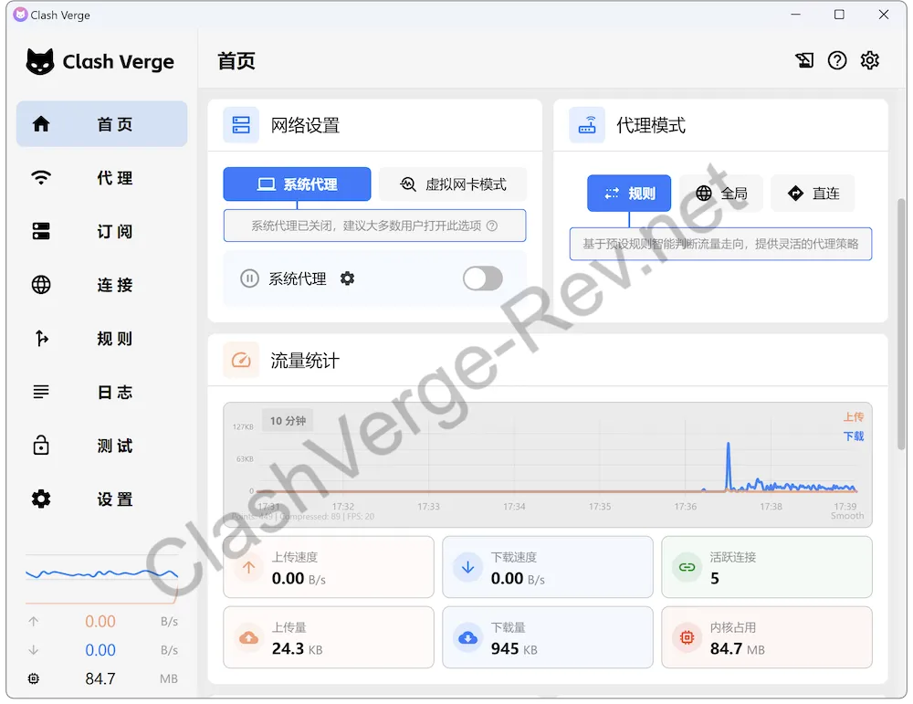Screen dimensions: 913x704
Task: Click the home icon in sidebar
Action: pyautogui.click(x=41, y=123)
